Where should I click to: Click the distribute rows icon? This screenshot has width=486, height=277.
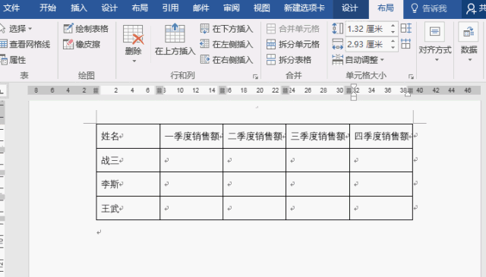pos(406,29)
